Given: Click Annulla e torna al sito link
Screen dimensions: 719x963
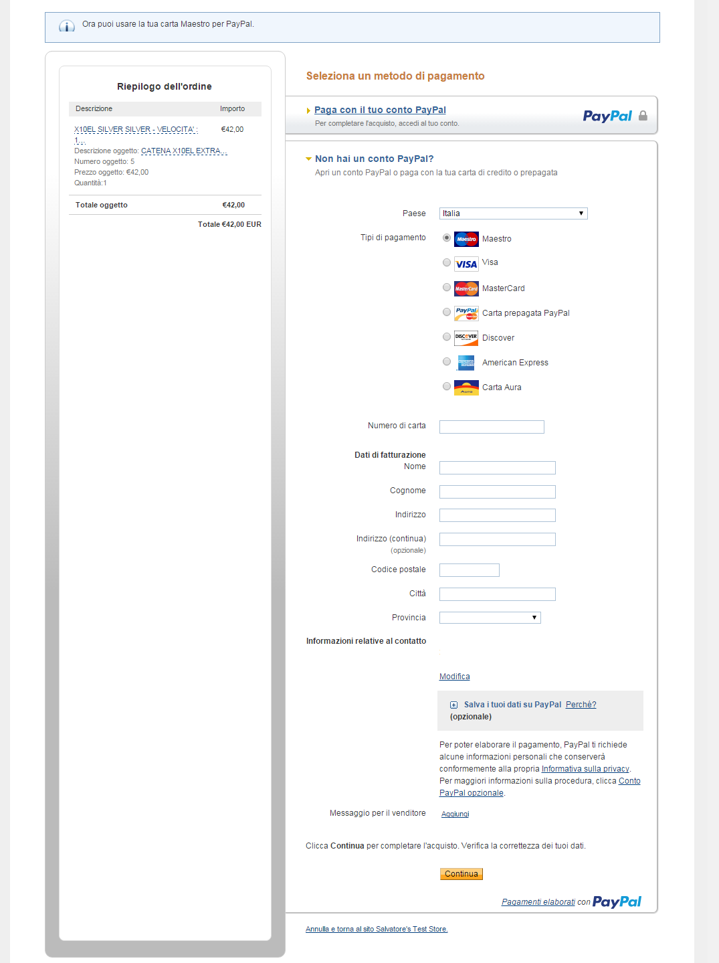Looking at the screenshot, I should click(377, 929).
